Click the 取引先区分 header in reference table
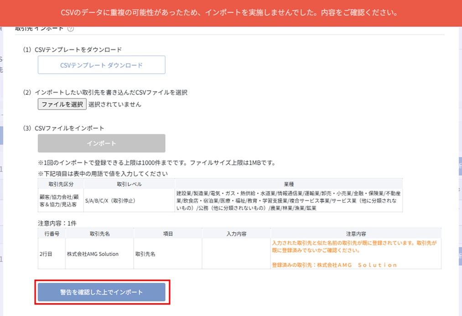The image size is (462, 316). point(61,184)
